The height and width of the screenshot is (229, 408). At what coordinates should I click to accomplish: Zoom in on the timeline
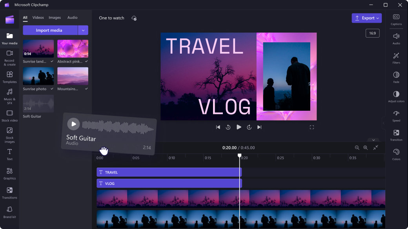pos(366,148)
